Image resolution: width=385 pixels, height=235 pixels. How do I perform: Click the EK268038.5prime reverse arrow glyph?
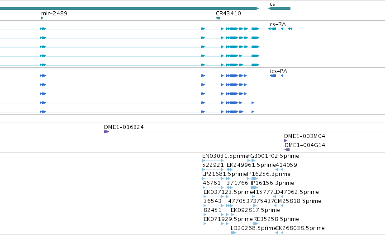pos(280,233)
